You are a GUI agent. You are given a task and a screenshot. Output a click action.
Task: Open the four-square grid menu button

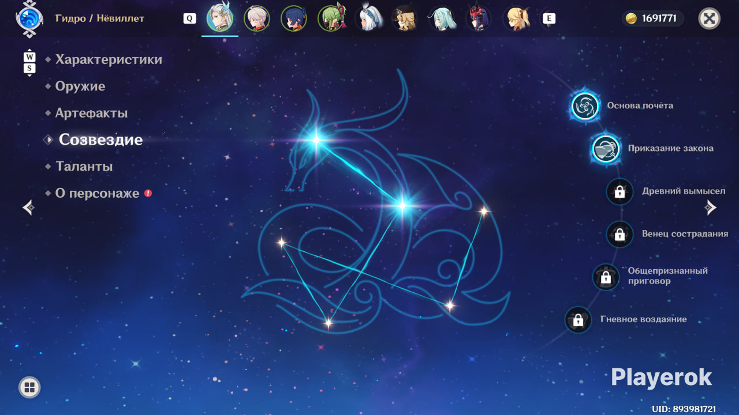pos(29,387)
